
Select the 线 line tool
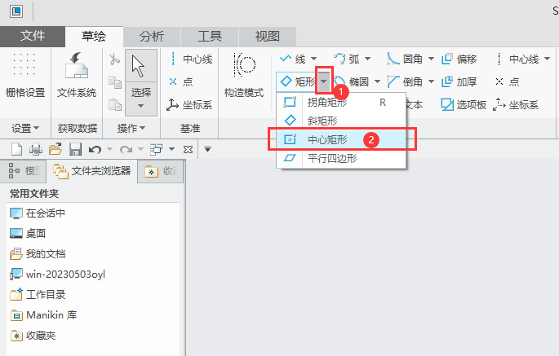tap(293, 59)
